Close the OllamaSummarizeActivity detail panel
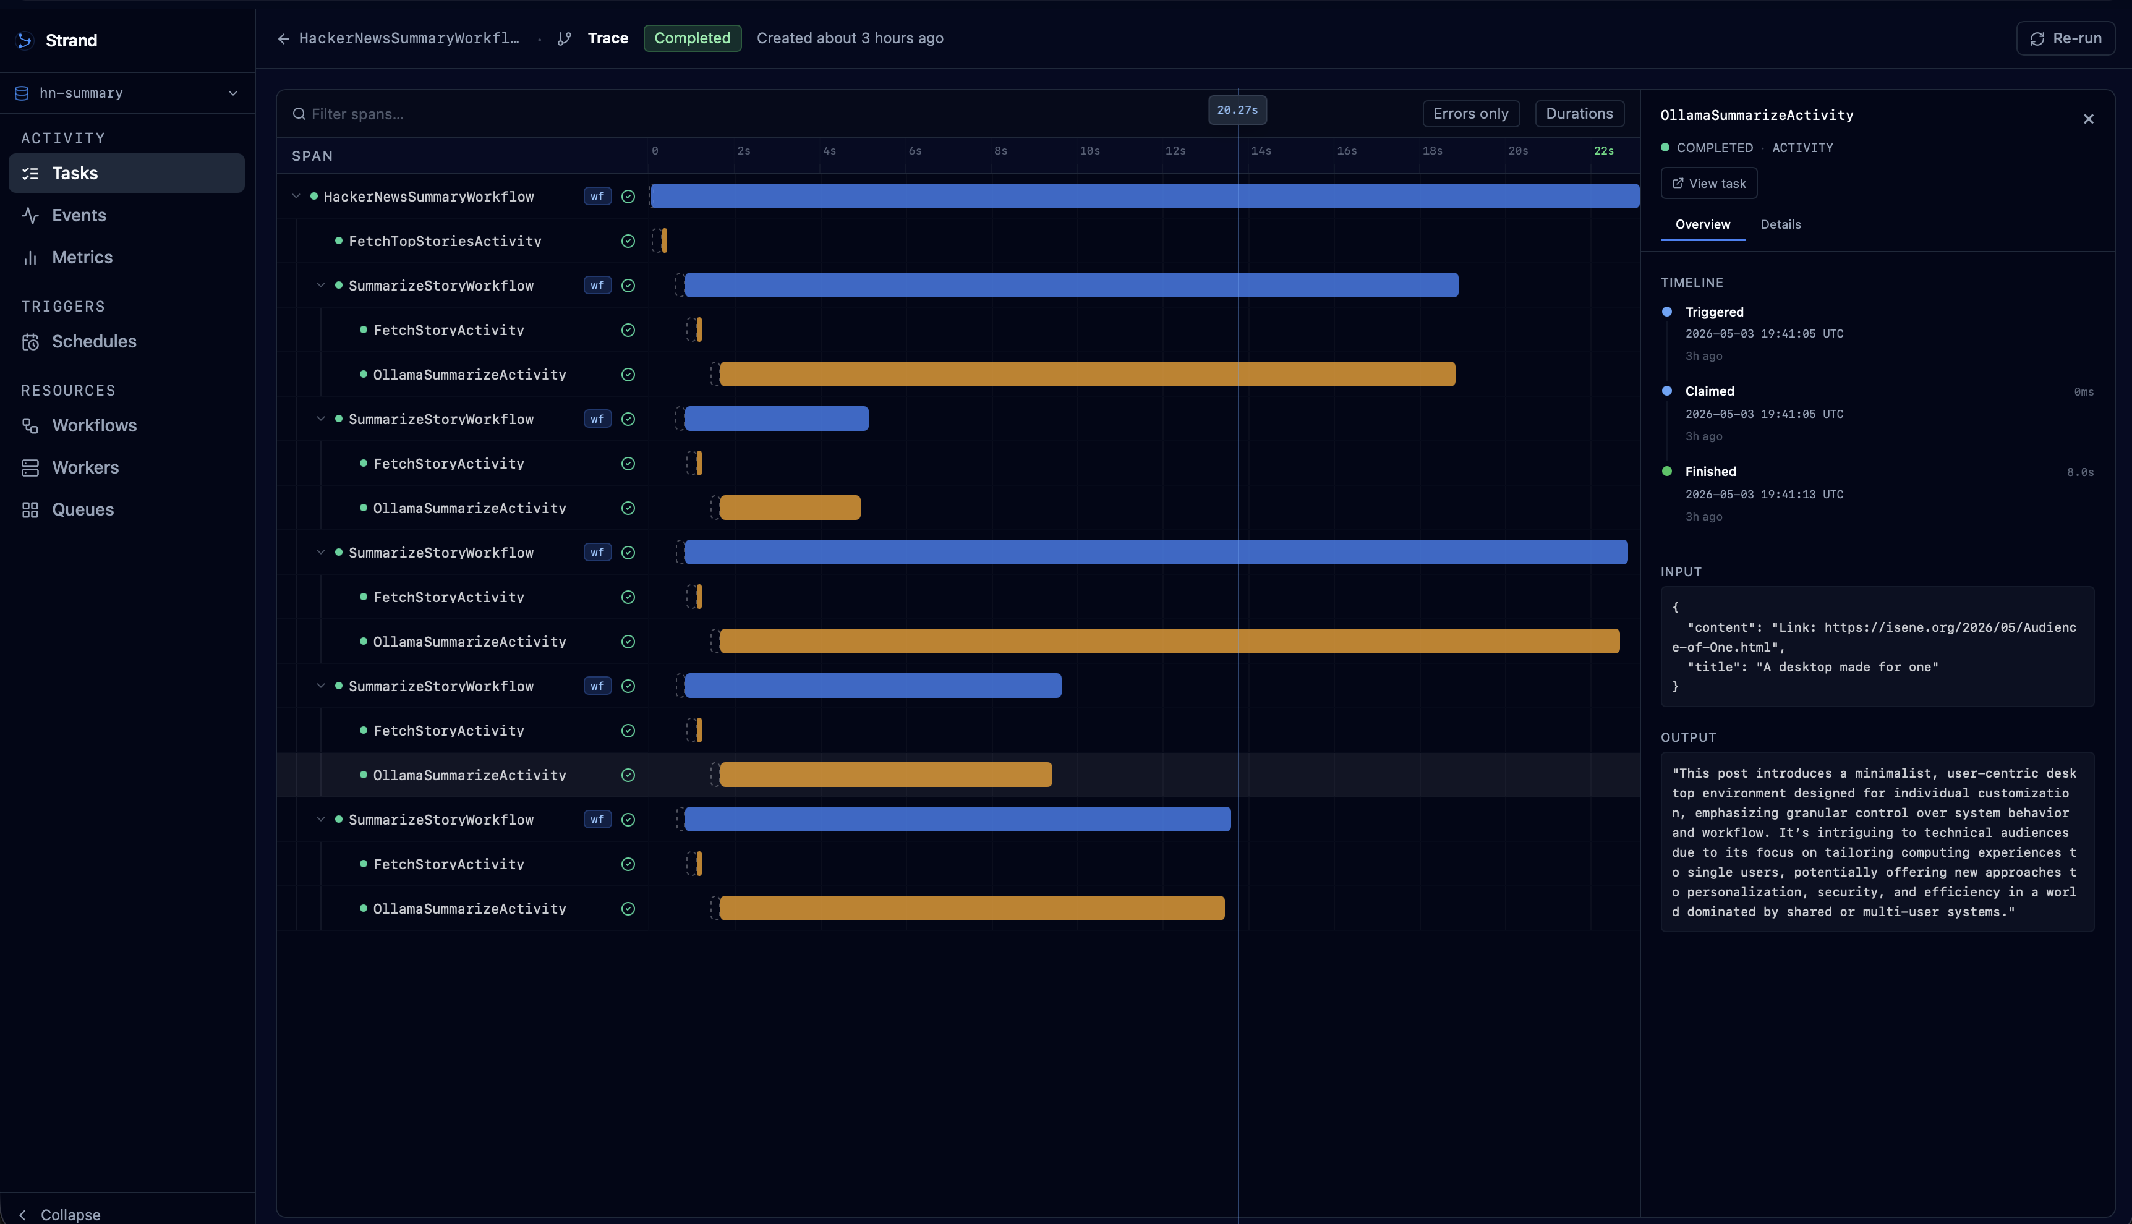The width and height of the screenshot is (2132, 1224). click(x=2088, y=119)
